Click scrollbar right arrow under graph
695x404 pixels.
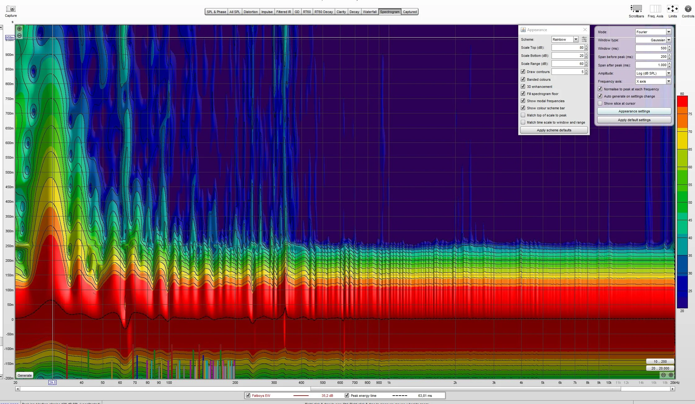click(673, 389)
